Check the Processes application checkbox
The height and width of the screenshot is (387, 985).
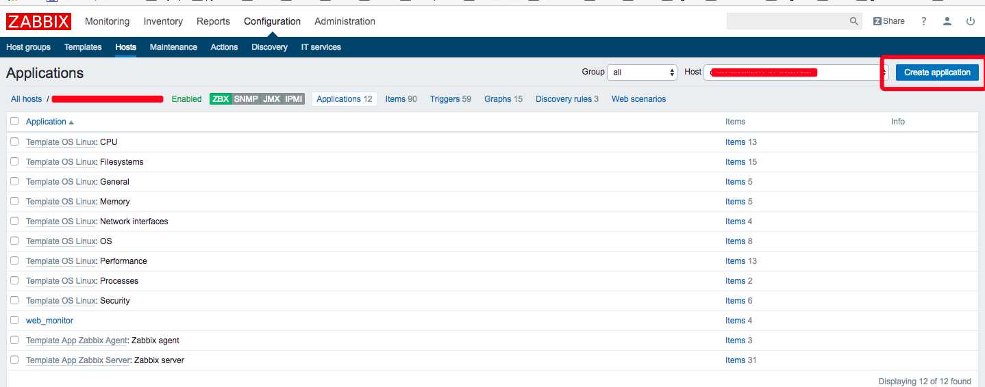pos(14,280)
